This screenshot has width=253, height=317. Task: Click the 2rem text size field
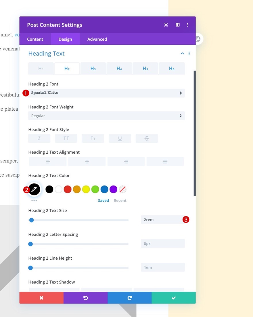pyautogui.click(x=163, y=220)
